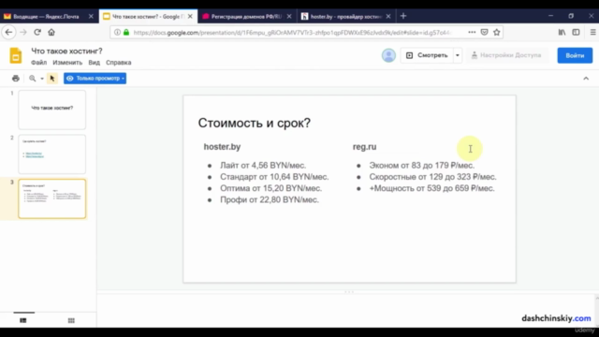Click the Профи от 22,80 BYN/мес. line
The image size is (599, 337).
(x=270, y=199)
